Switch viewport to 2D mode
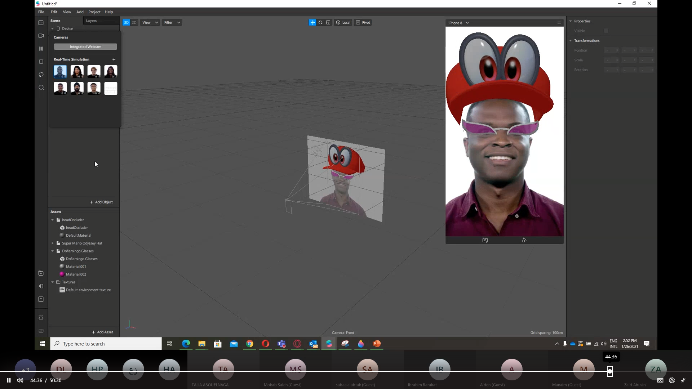Image resolution: width=692 pixels, height=389 pixels. pyautogui.click(x=134, y=22)
